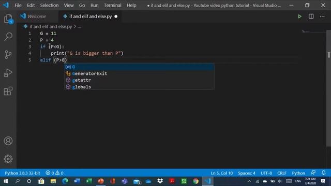This screenshot has width=331, height=186.
Task: Open clock showing 7:24 AM
Action: 310,181
